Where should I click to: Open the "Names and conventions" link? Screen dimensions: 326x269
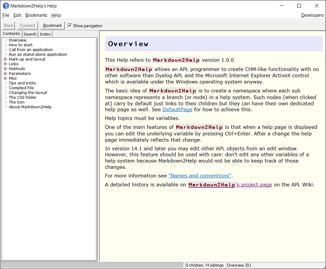pyautogui.click(x=200, y=175)
